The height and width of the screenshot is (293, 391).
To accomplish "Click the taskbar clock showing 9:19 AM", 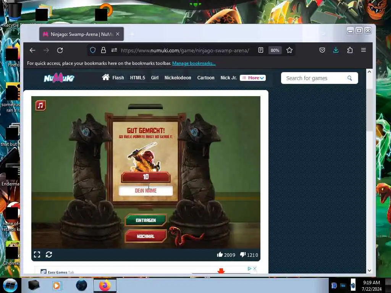I will (371, 285).
